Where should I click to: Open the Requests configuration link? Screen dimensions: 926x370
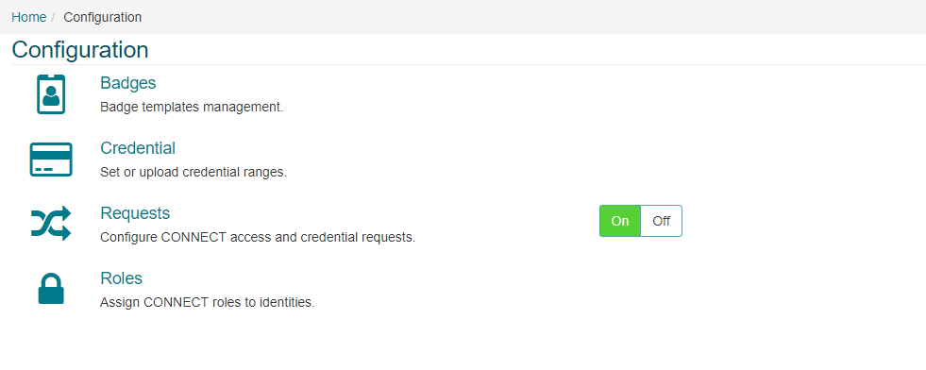click(135, 213)
